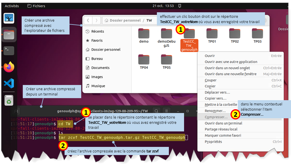Image resolution: width=291 pixels, height=165 pixels.
Task: Go back in file manager
Action: click(88, 20)
